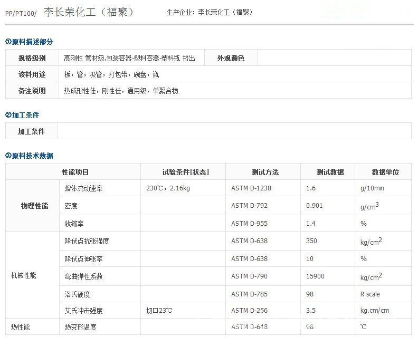Viewport: 418px width, 346px height.
Task: Click the 艾氏冲击强度 property cell
Action: (x=100, y=310)
